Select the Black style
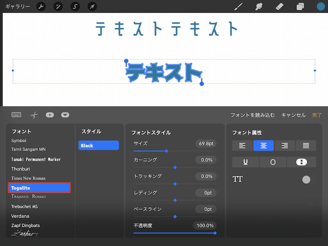The width and height of the screenshot is (328, 246). (x=98, y=146)
